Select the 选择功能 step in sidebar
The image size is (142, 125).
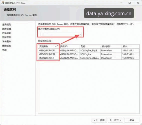click(x=6, y=33)
